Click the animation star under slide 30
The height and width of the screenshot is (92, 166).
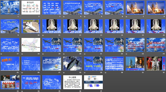pyautogui.click(x=106, y=73)
